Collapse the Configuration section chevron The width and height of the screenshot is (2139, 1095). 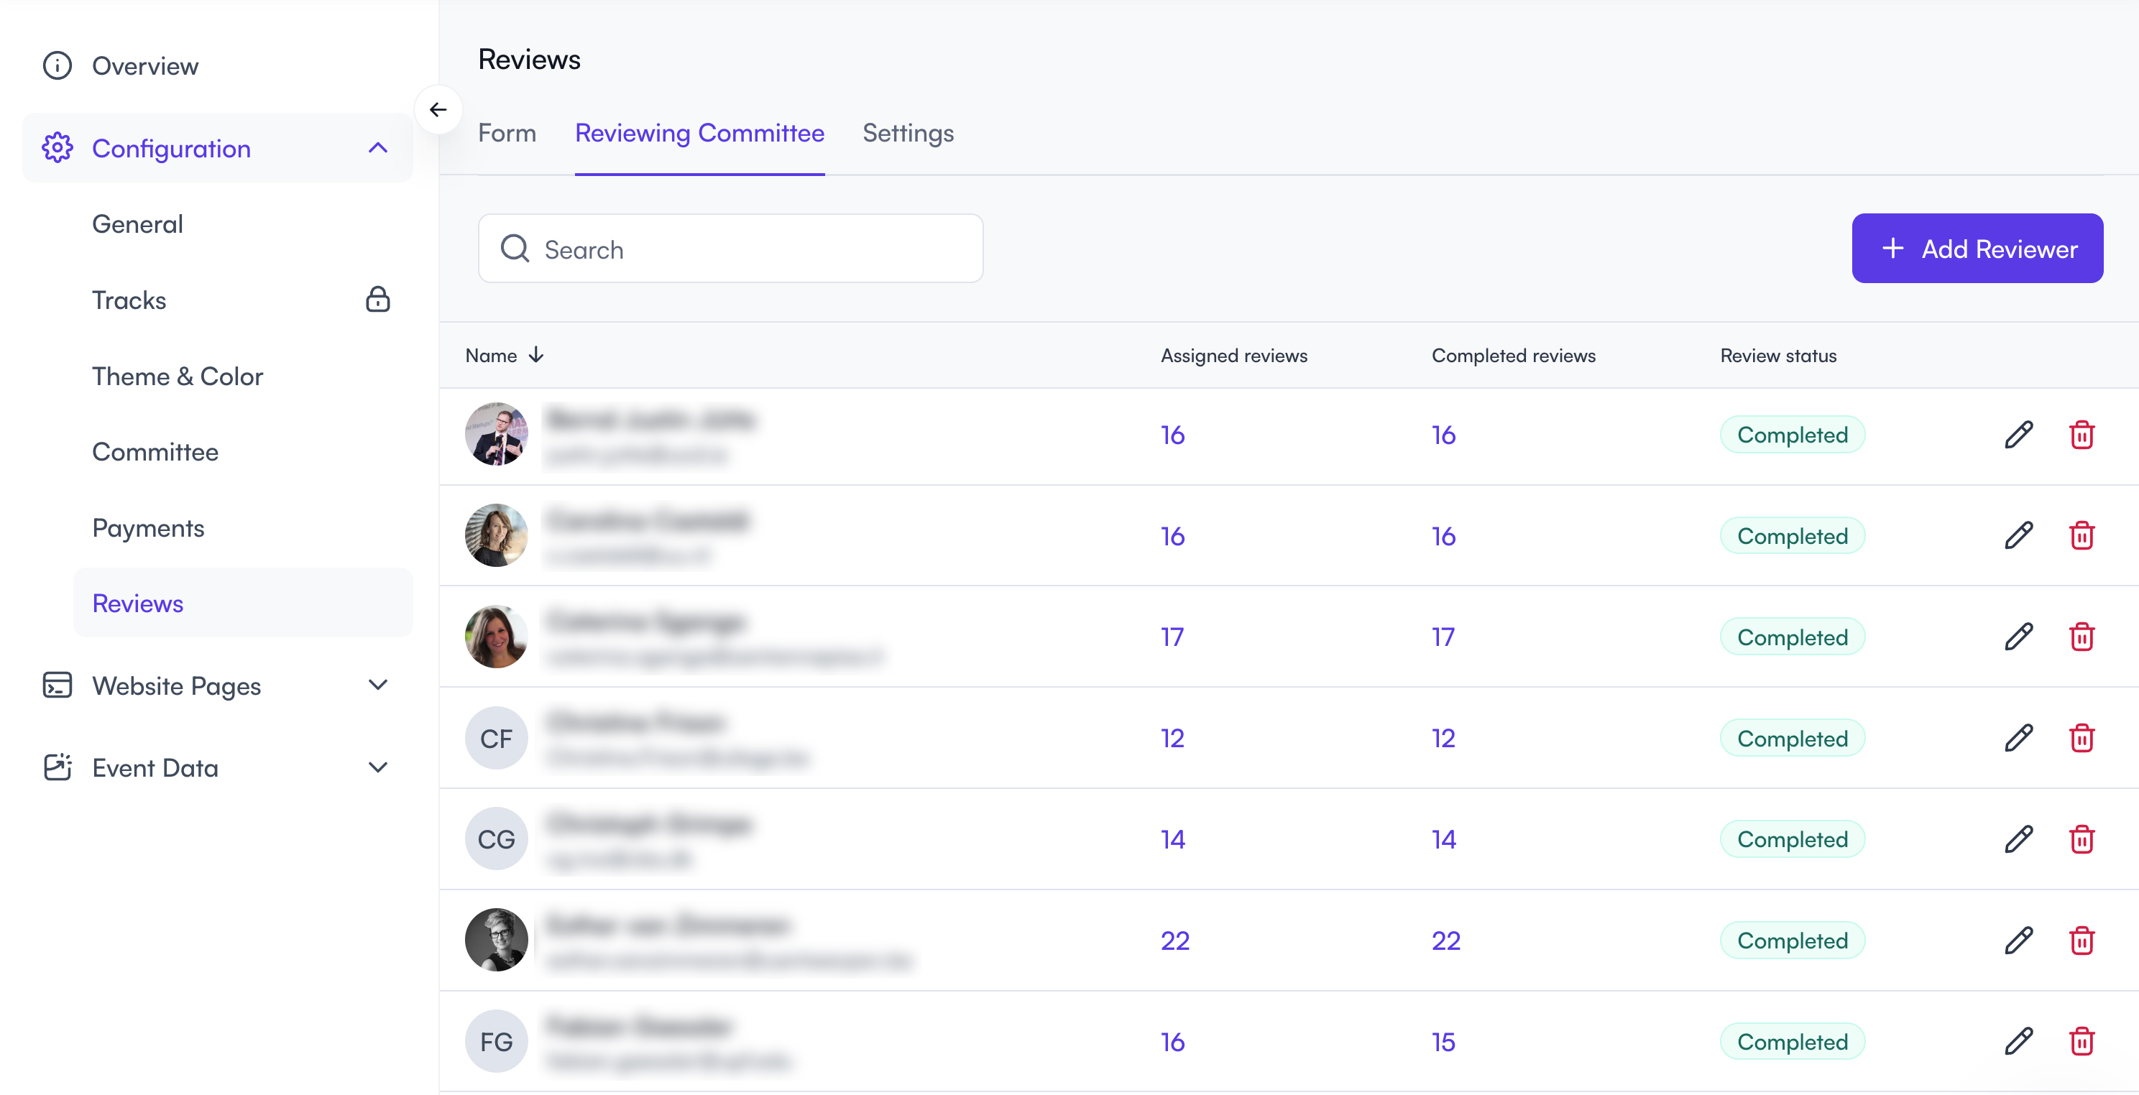coord(378,148)
